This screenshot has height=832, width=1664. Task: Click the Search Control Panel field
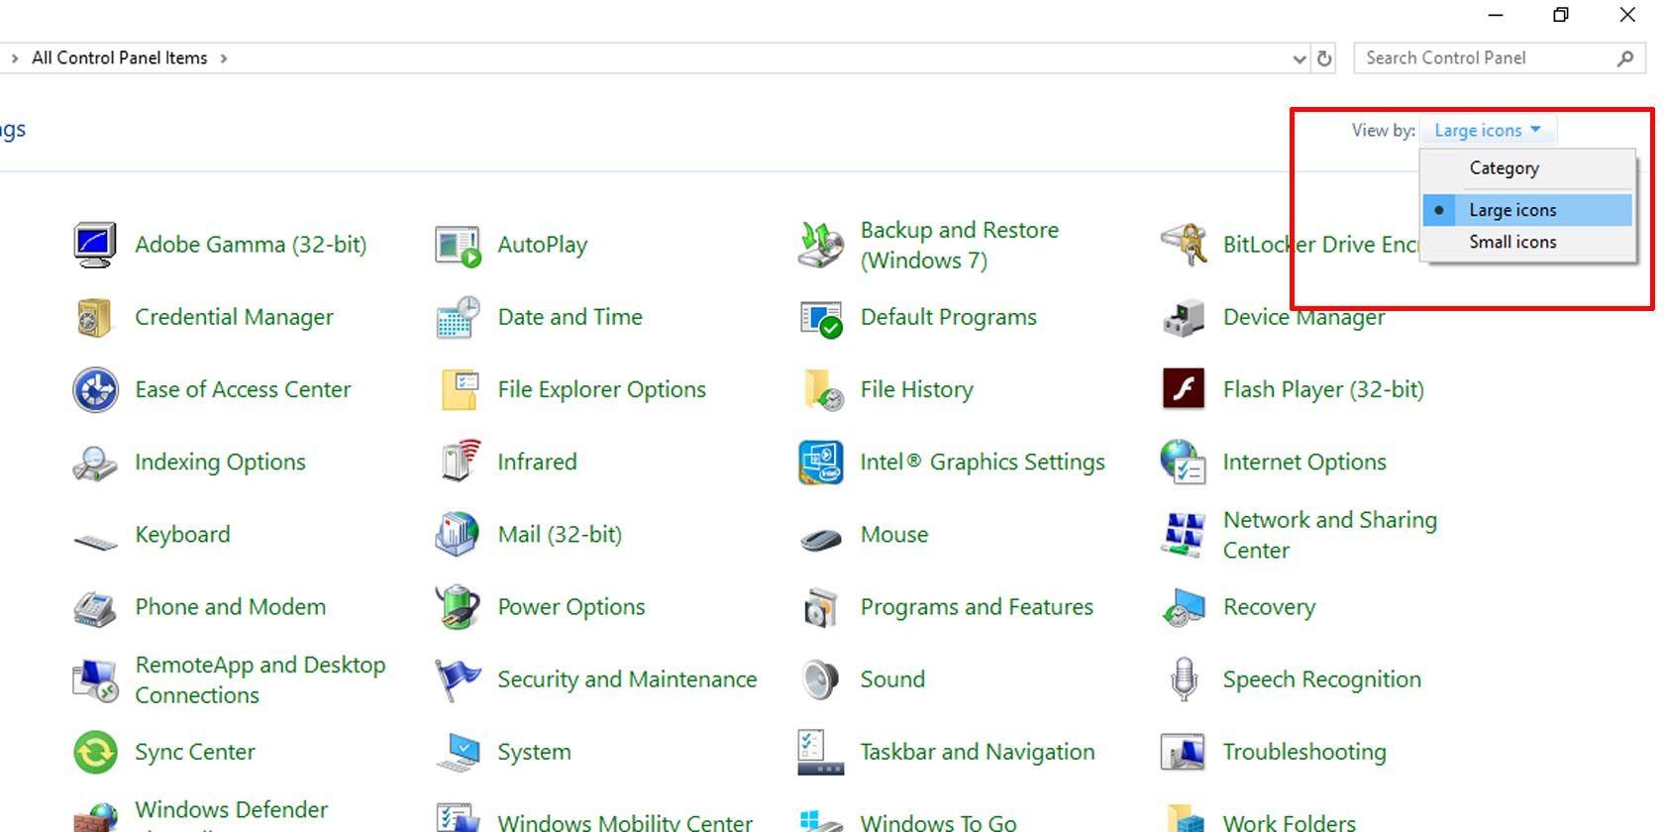[x=1499, y=58]
